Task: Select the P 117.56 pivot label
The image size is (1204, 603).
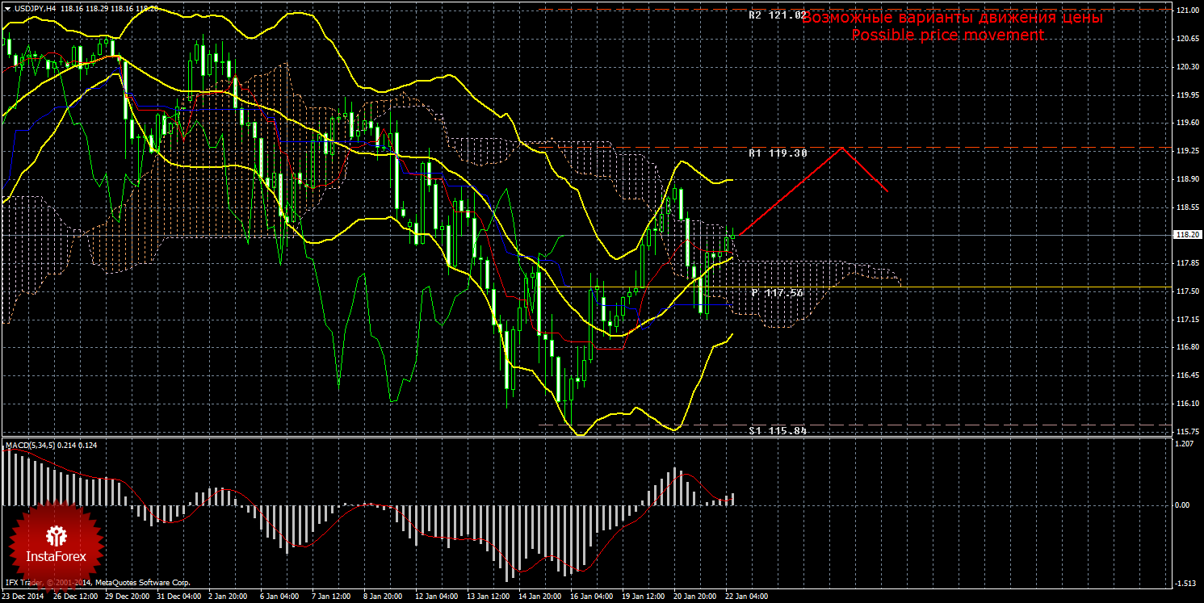Action: click(777, 292)
